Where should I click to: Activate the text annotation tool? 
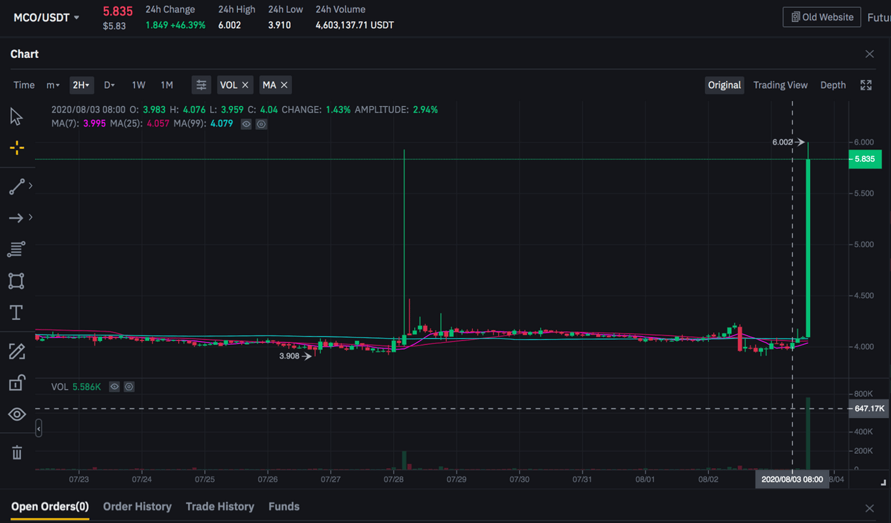click(x=16, y=313)
